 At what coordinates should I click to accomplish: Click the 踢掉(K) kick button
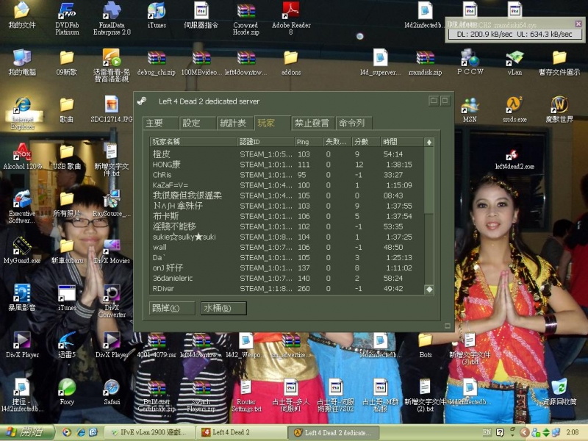click(172, 308)
